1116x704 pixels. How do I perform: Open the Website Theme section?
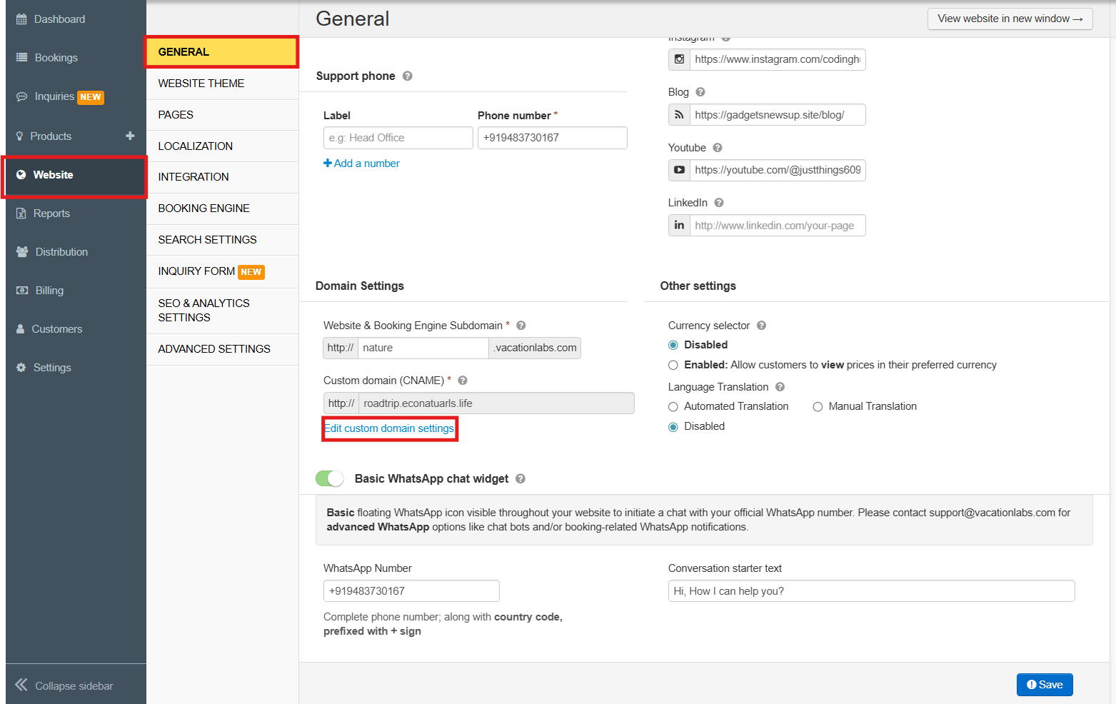click(x=201, y=84)
